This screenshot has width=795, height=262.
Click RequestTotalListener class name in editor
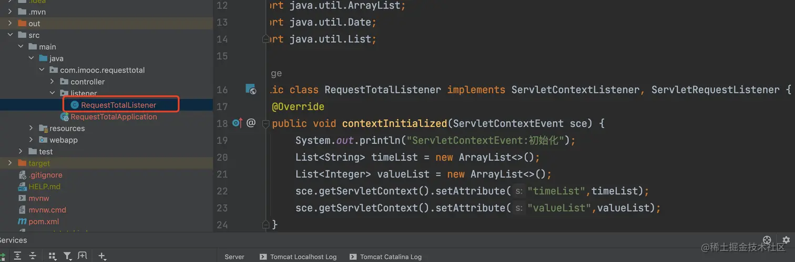(x=383, y=90)
